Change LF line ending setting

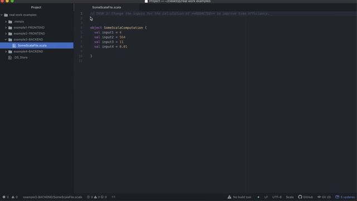click(x=266, y=197)
